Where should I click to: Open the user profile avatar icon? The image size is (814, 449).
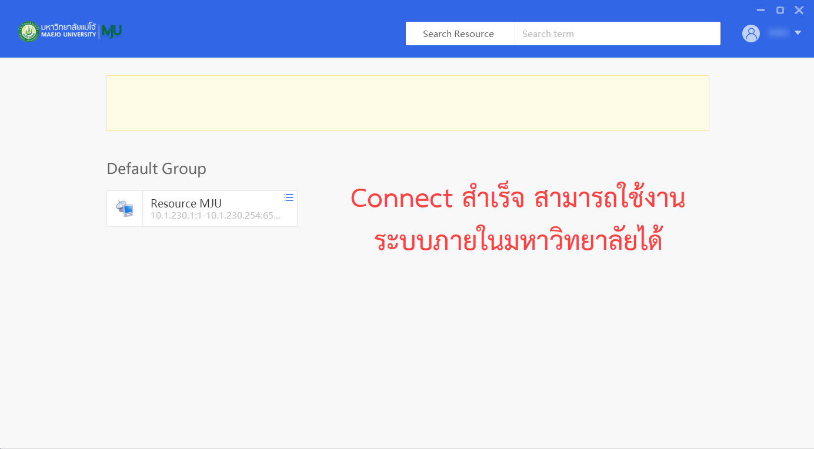click(x=751, y=33)
